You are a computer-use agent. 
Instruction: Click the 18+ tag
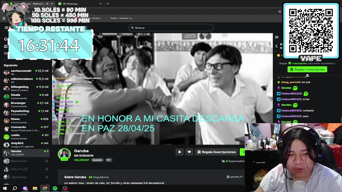pos(109,160)
